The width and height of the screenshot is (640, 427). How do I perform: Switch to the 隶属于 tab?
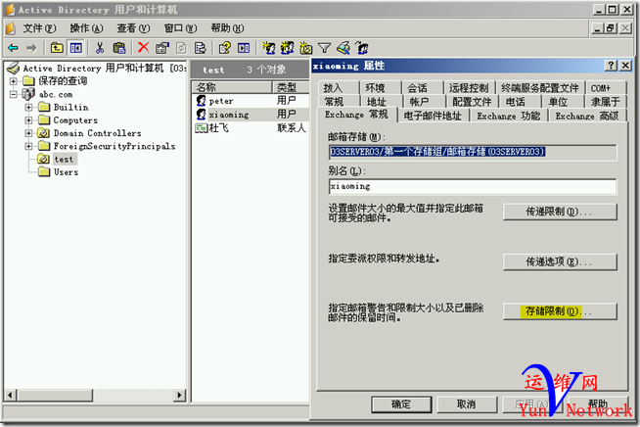point(606,102)
